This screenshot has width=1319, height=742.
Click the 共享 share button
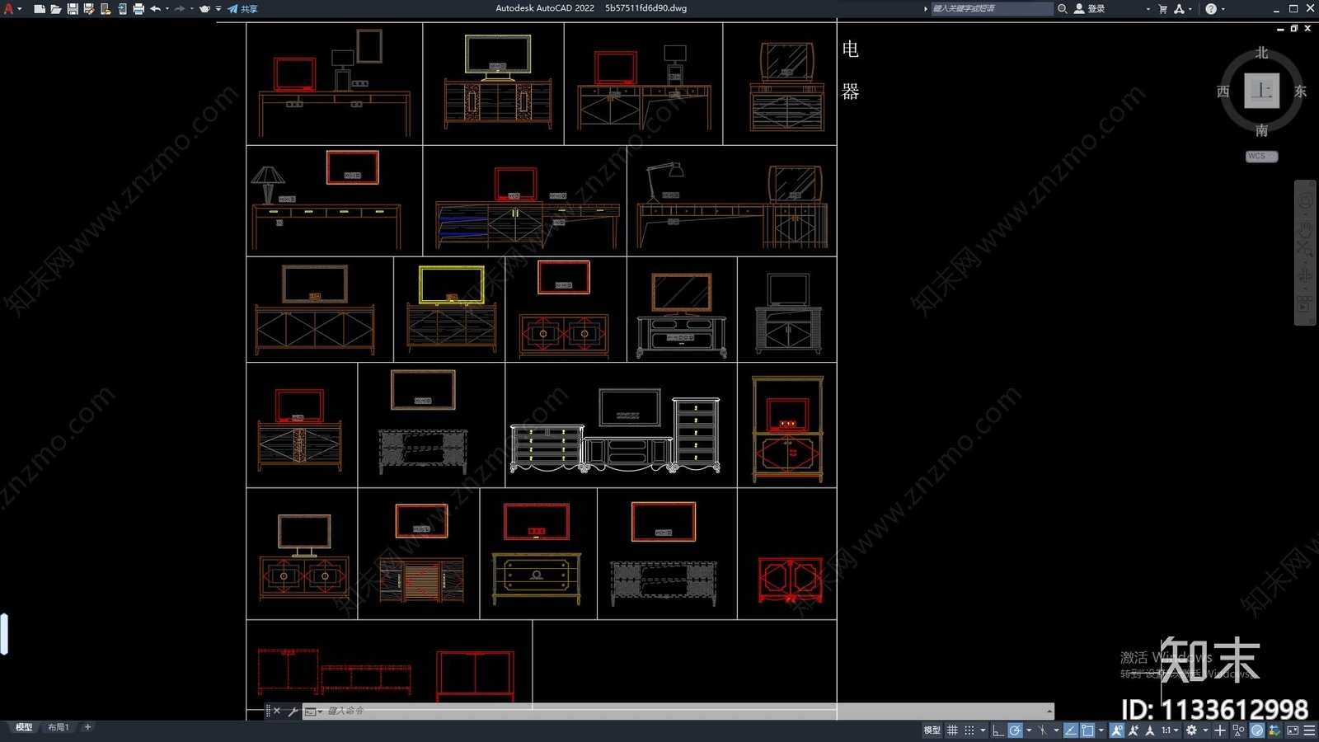243,9
